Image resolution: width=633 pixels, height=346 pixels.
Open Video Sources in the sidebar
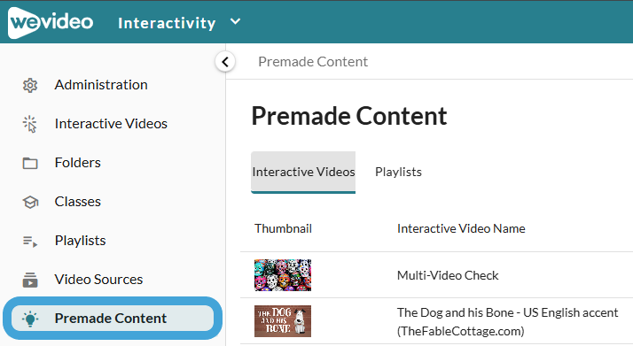pyautogui.click(x=98, y=280)
